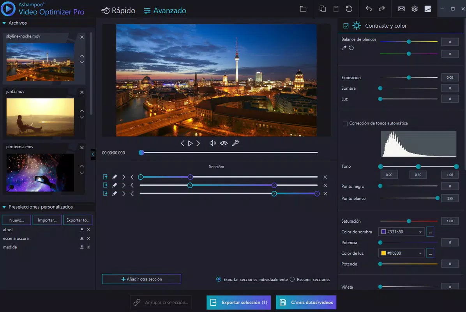Click Agrupar la selección button
The image size is (466, 312).
pyautogui.click(x=161, y=303)
